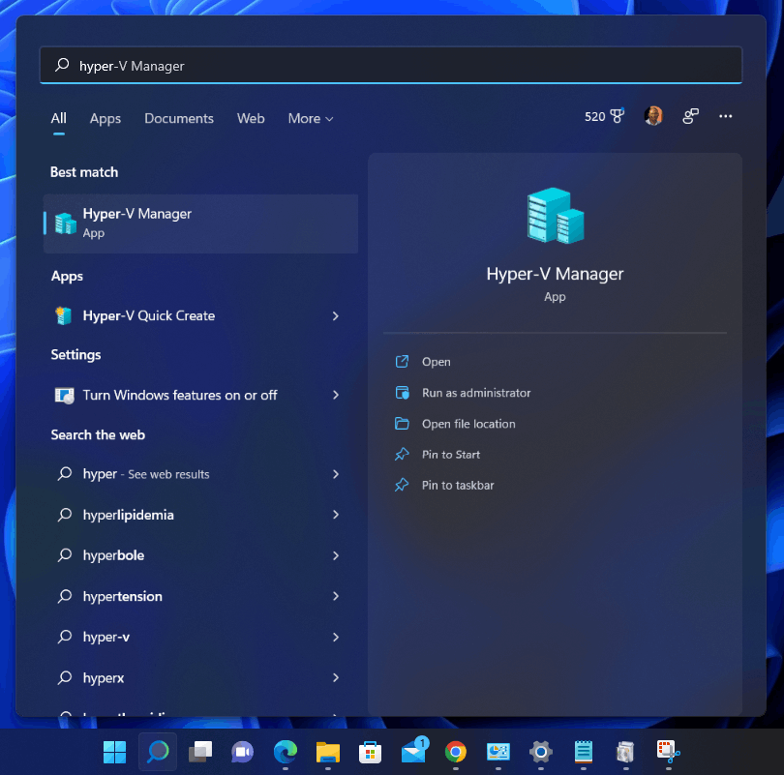This screenshot has height=775, width=784.
Task: Open the installer package icon on taskbar
Action: click(x=625, y=752)
